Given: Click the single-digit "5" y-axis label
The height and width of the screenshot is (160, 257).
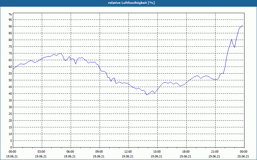Looking at the screenshot, I should [x=11, y=141].
